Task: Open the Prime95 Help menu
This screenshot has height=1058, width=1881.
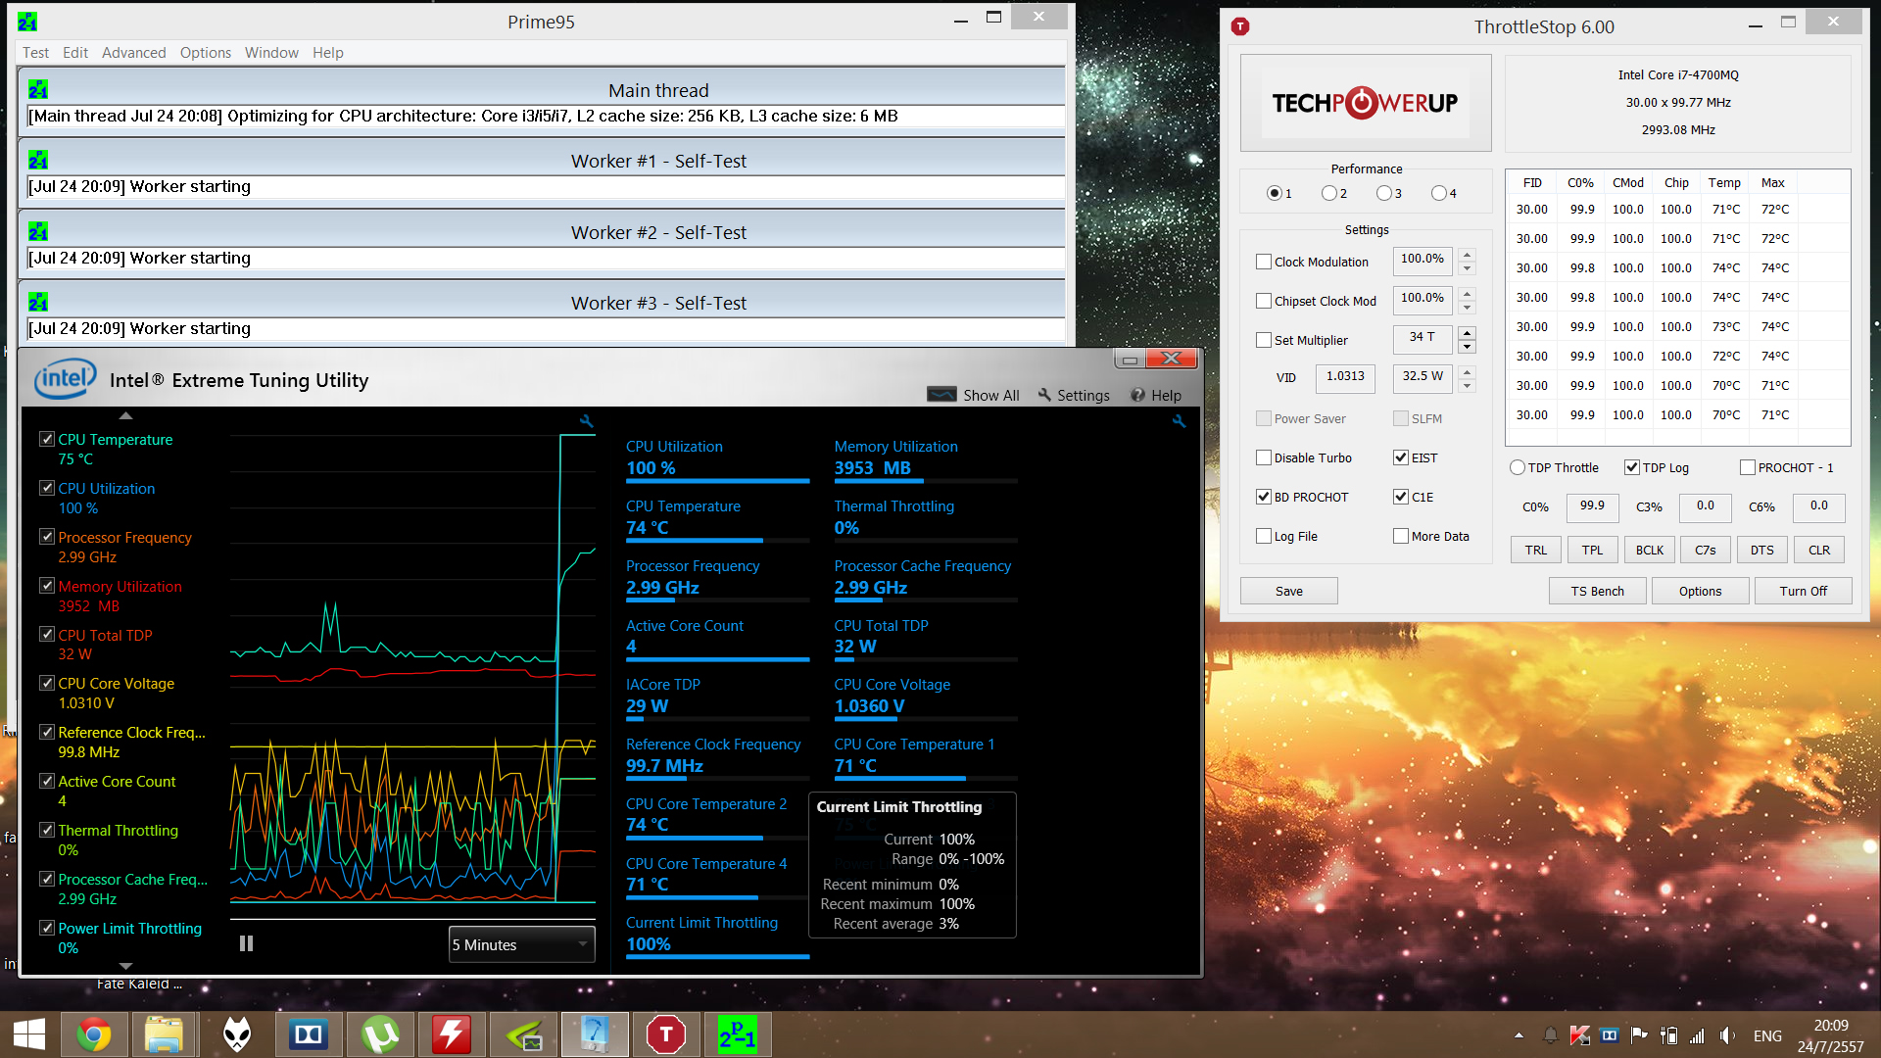Action: point(328,53)
